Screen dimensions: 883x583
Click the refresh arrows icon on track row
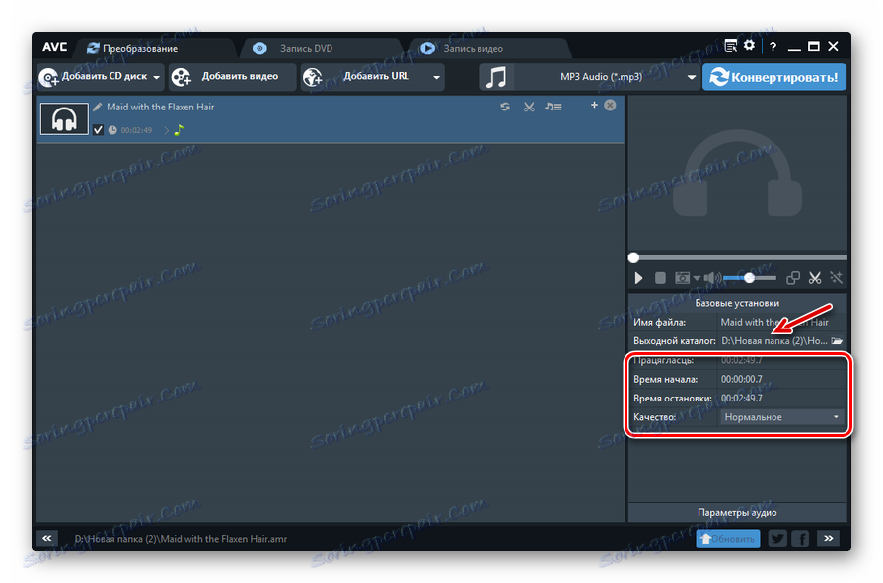point(505,107)
